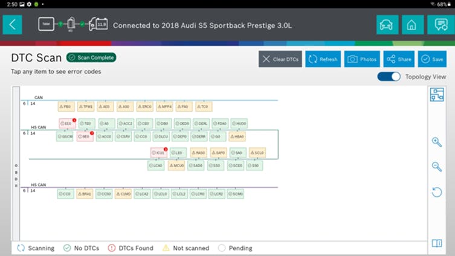Image resolution: width=455 pixels, height=256 pixels.
Task: Open the vehicle info car icon
Action: 387,25
